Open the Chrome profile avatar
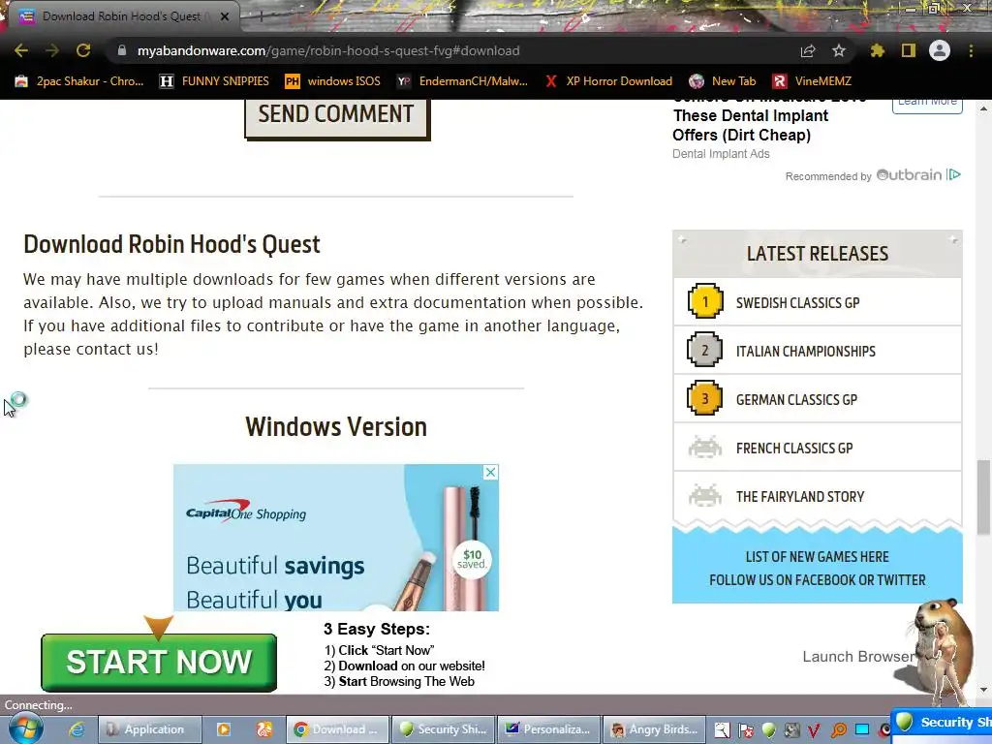 coord(940,50)
